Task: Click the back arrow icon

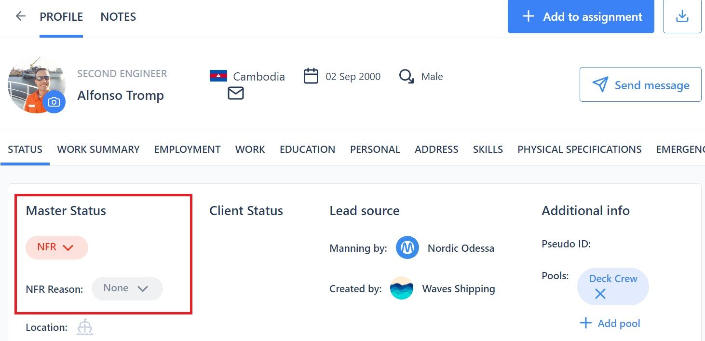Action: point(20,16)
